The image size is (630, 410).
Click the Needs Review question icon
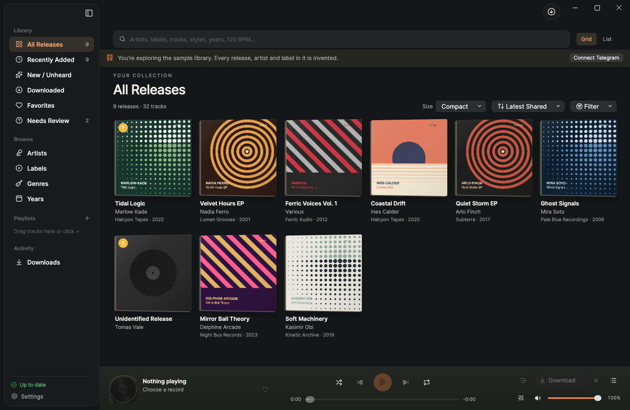click(19, 121)
